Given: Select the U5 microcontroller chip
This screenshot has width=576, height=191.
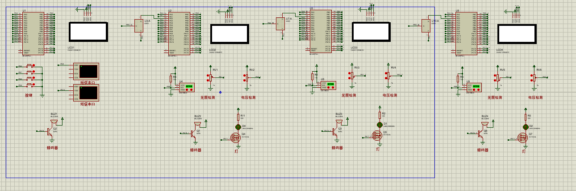Looking at the screenshot, I should point(321,31).
